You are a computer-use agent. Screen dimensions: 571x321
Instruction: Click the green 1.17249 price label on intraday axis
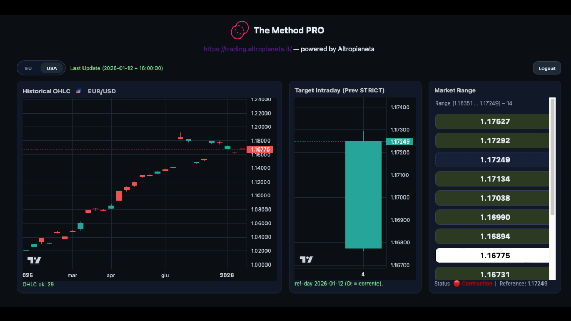399,141
